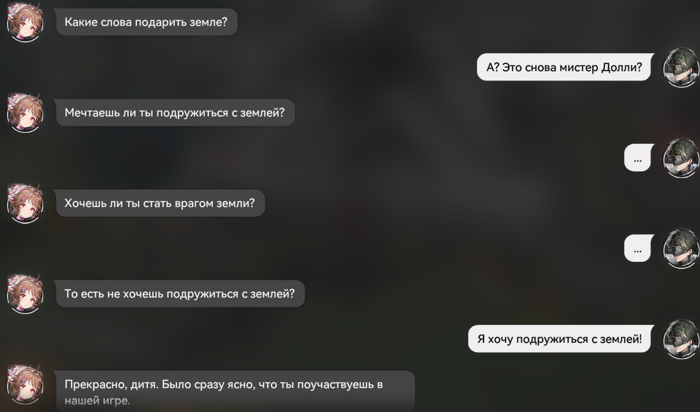
Task: Select the message "Какие слова подарить земле?"
Action: click(147, 22)
